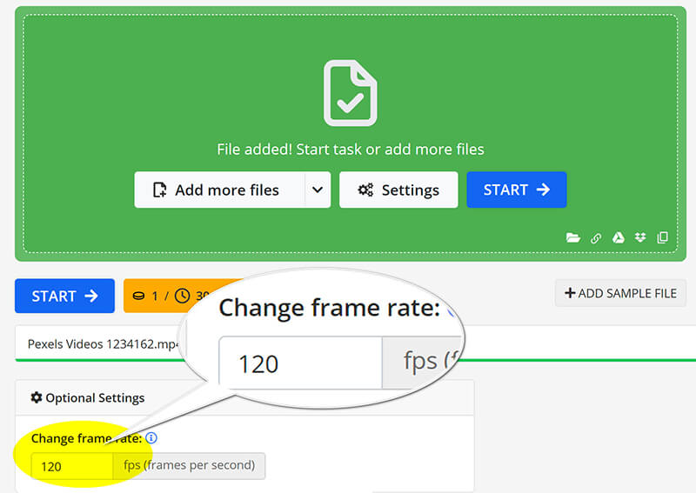
Task: Click ADD SAMPLE FILE button
Action: (x=620, y=293)
